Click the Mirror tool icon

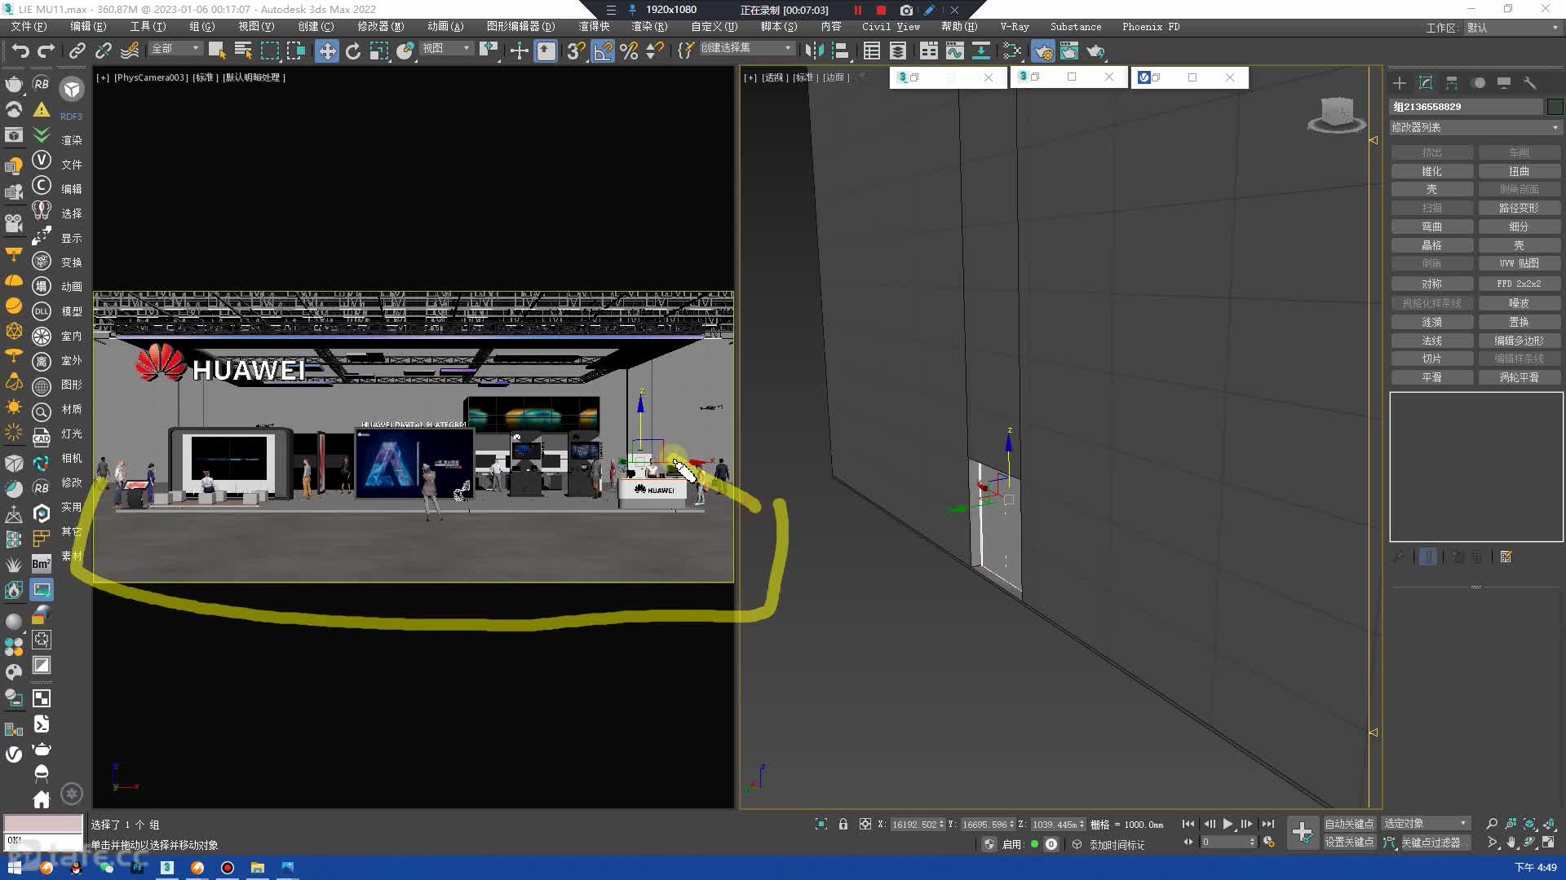tap(814, 51)
